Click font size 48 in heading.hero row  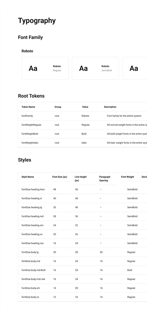(x=55, y=189)
